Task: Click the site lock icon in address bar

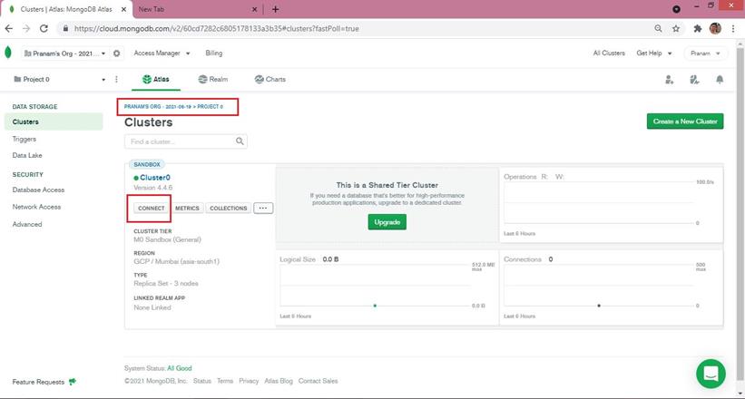Action: 65,28
